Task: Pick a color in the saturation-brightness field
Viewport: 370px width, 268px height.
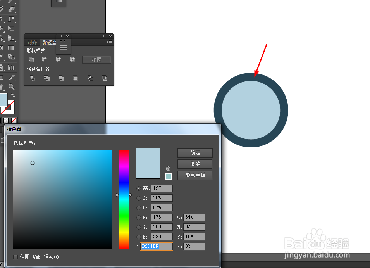Action: point(62,199)
